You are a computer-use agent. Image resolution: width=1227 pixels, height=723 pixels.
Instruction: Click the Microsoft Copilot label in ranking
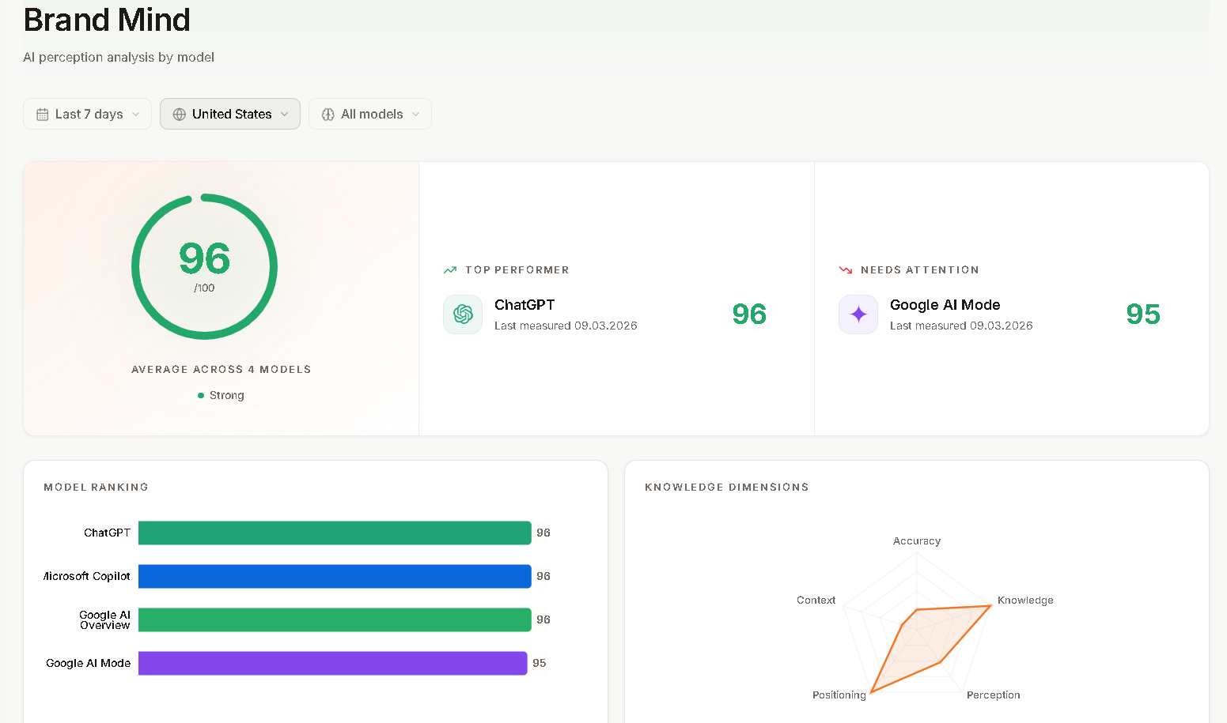point(87,577)
